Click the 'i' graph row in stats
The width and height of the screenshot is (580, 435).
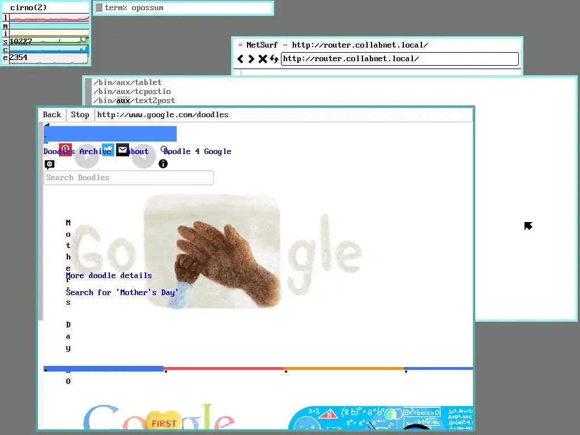[46, 33]
